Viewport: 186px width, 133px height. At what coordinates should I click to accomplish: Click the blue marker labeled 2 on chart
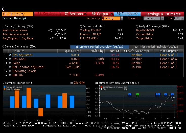(166, 94)
